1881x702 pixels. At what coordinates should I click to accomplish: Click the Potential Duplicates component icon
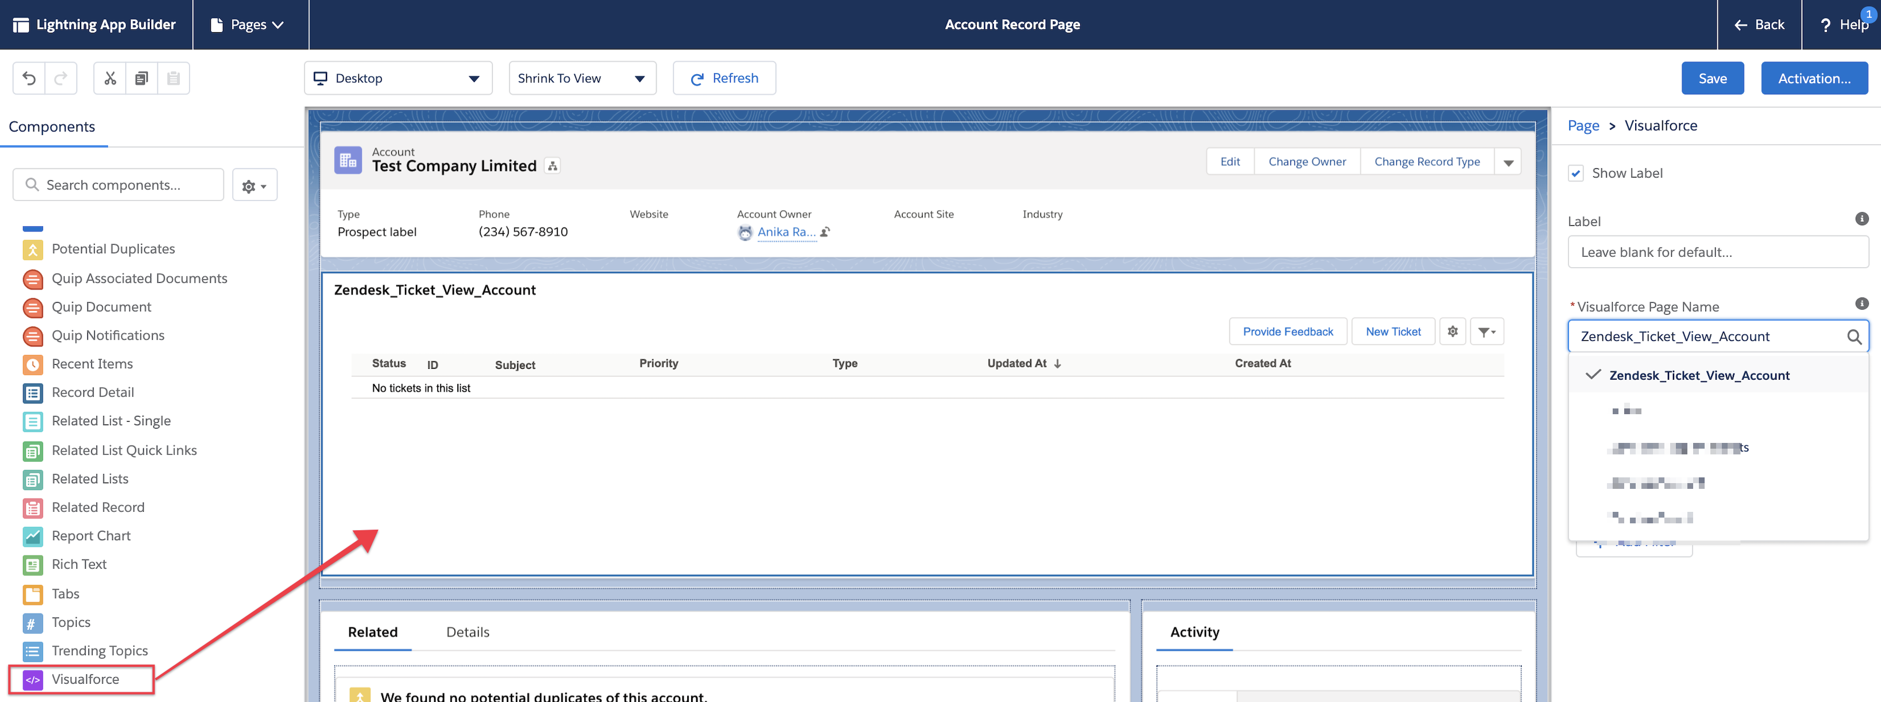[33, 250]
